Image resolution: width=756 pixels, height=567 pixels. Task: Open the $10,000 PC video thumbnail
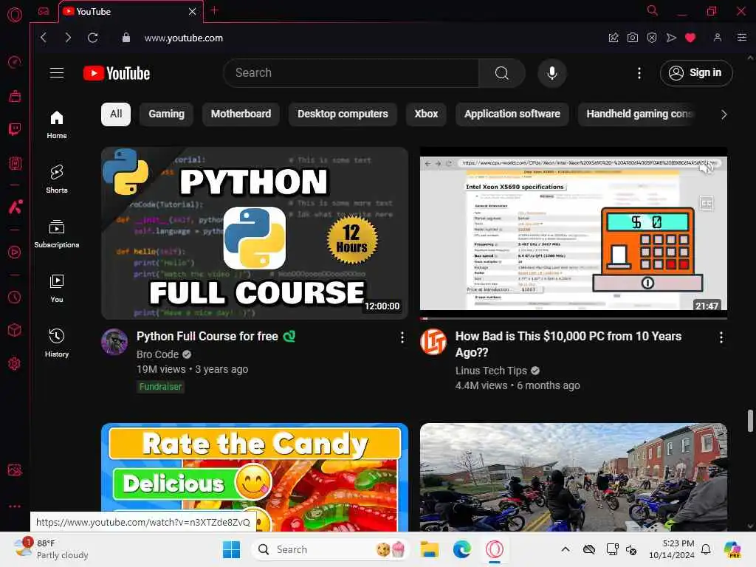point(573,233)
